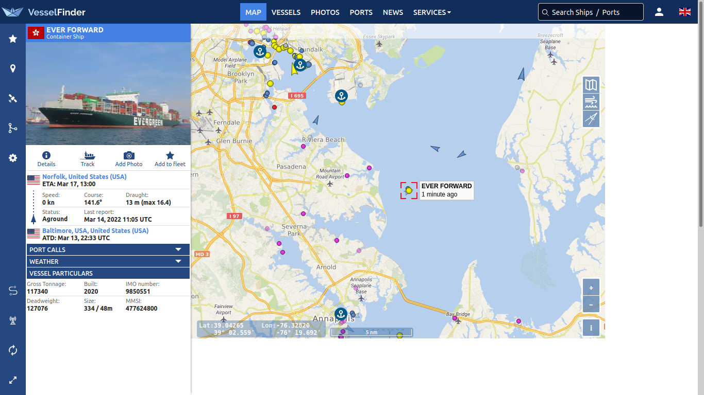Screen dimensions: 704x395
Task: Click the EVER FORWARD map label popup
Action: (x=446, y=190)
